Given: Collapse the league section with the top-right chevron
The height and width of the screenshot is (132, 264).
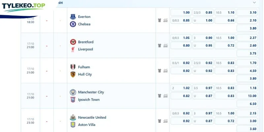Looking at the screenshot, I should click(254, 3).
